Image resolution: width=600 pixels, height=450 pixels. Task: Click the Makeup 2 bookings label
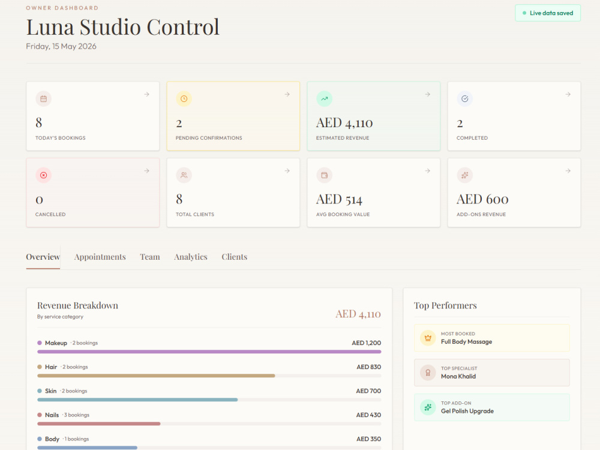pyautogui.click(x=71, y=343)
